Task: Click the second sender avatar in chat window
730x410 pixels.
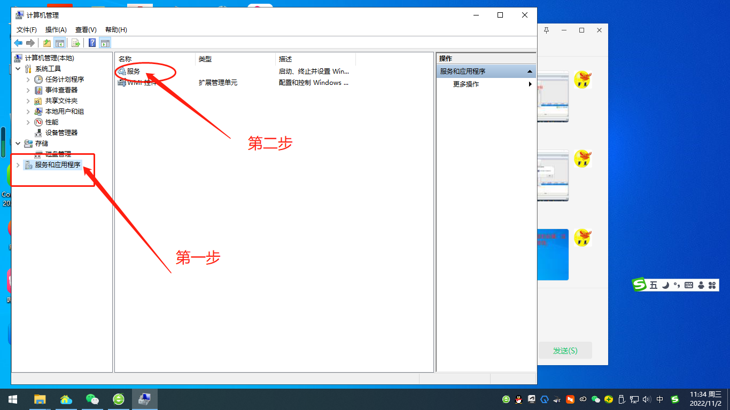Action: [583, 159]
